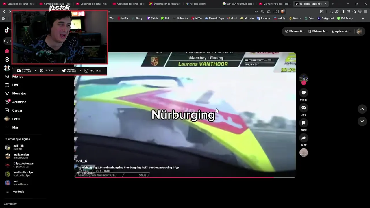The height and width of the screenshot is (208, 370).
Task: Click the Obtener M... button
Action: [295, 31]
